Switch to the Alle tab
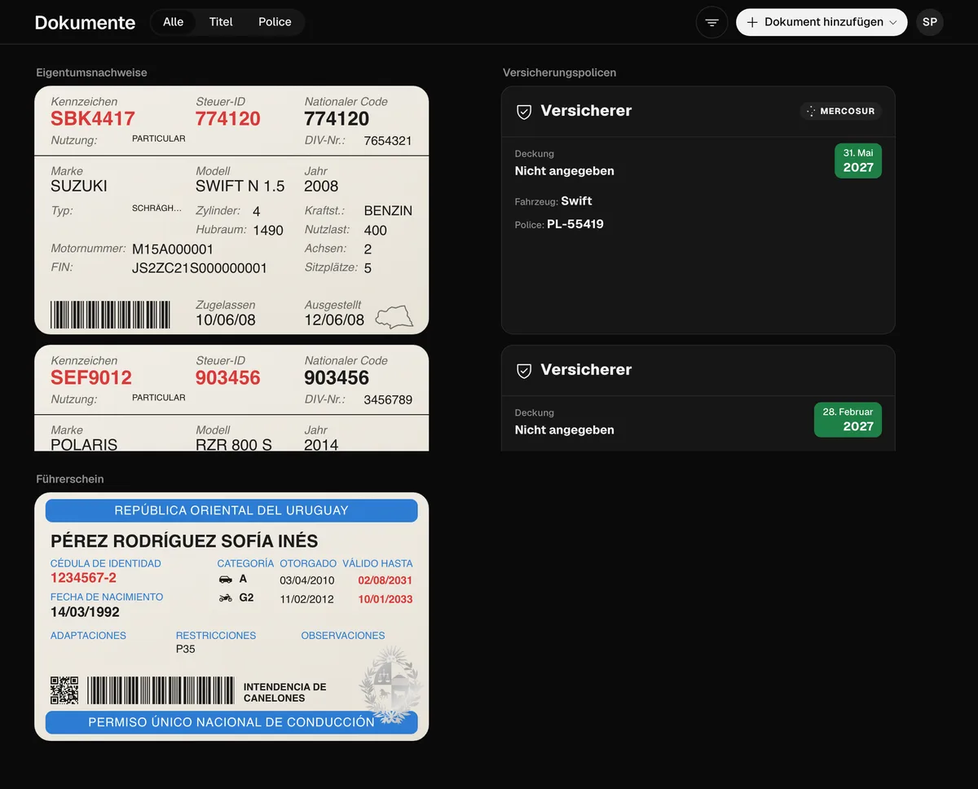Screen dimensions: 978x789 (x=174, y=22)
